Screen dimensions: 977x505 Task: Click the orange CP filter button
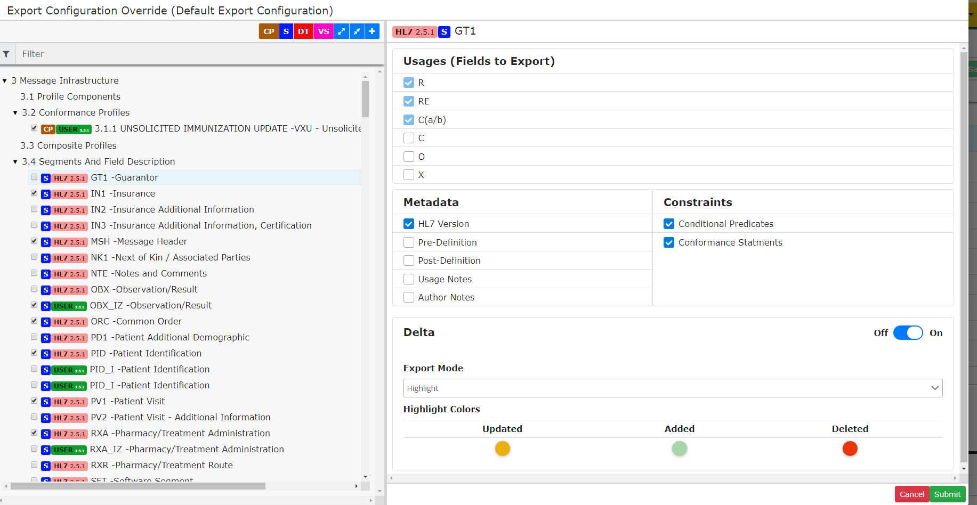269,31
